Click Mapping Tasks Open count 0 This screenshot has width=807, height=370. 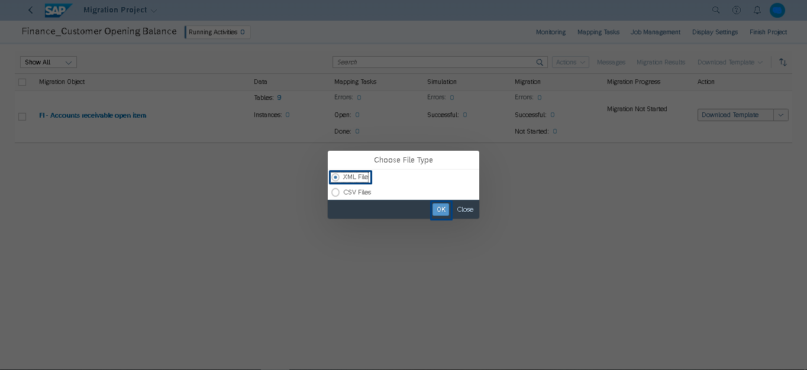[x=357, y=115]
